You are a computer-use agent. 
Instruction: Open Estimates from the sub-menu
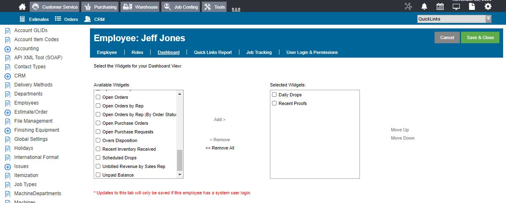[x=34, y=19]
